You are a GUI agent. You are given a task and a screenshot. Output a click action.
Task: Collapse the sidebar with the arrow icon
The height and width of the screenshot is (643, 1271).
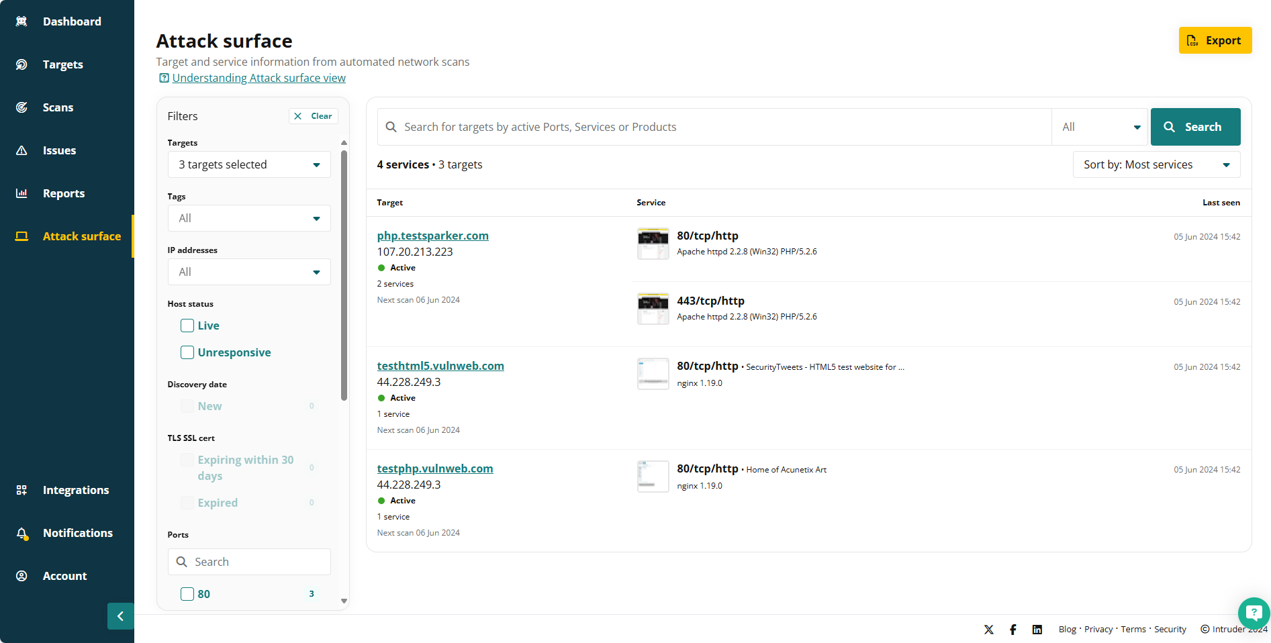tap(121, 616)
